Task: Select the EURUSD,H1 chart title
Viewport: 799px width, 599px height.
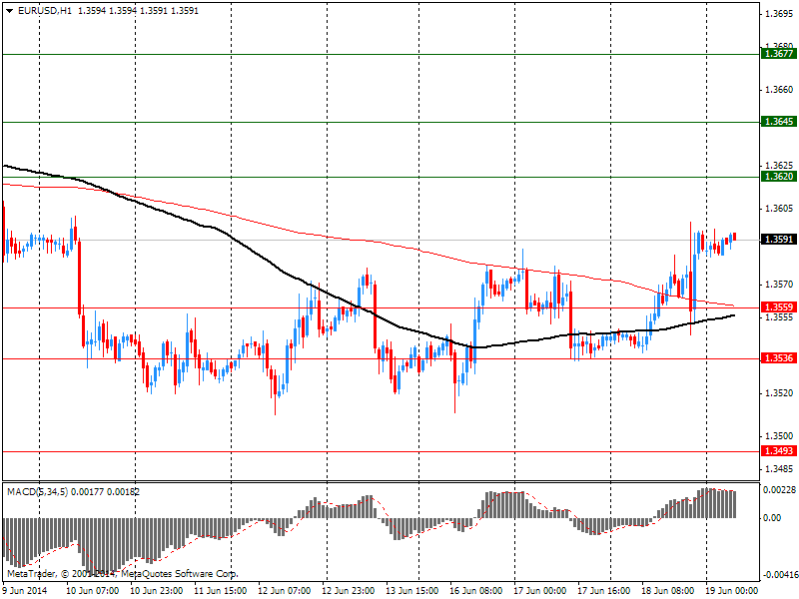Action: click(44, 11)
